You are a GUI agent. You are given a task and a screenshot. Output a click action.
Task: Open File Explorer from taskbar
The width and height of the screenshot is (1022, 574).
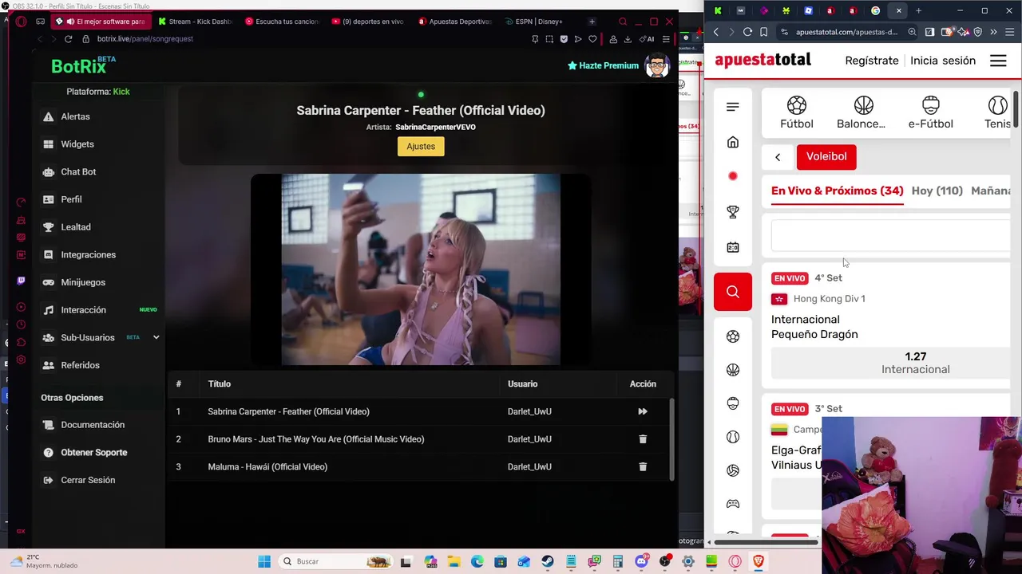454,561
